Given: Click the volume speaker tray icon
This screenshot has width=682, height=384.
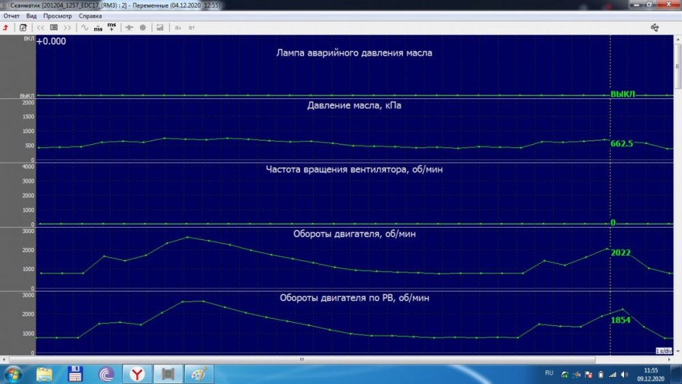Looking at the screenshot, I should pos(625,374).
